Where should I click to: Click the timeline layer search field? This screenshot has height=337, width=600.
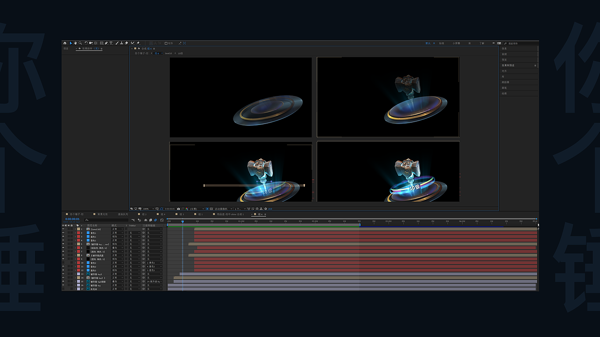point(106,220)
